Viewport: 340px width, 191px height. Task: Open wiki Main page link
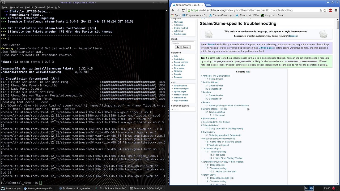coord(178,22)
